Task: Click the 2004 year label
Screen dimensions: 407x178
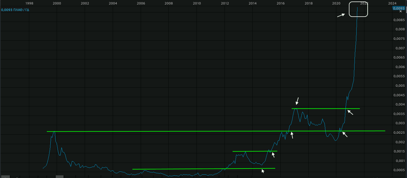Action: [113, 3]
